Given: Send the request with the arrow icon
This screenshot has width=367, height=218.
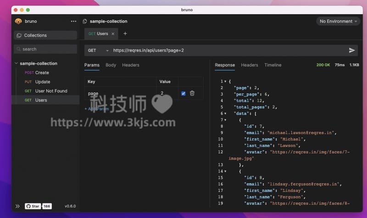Looking at the screenshot, I should [351, 50].
